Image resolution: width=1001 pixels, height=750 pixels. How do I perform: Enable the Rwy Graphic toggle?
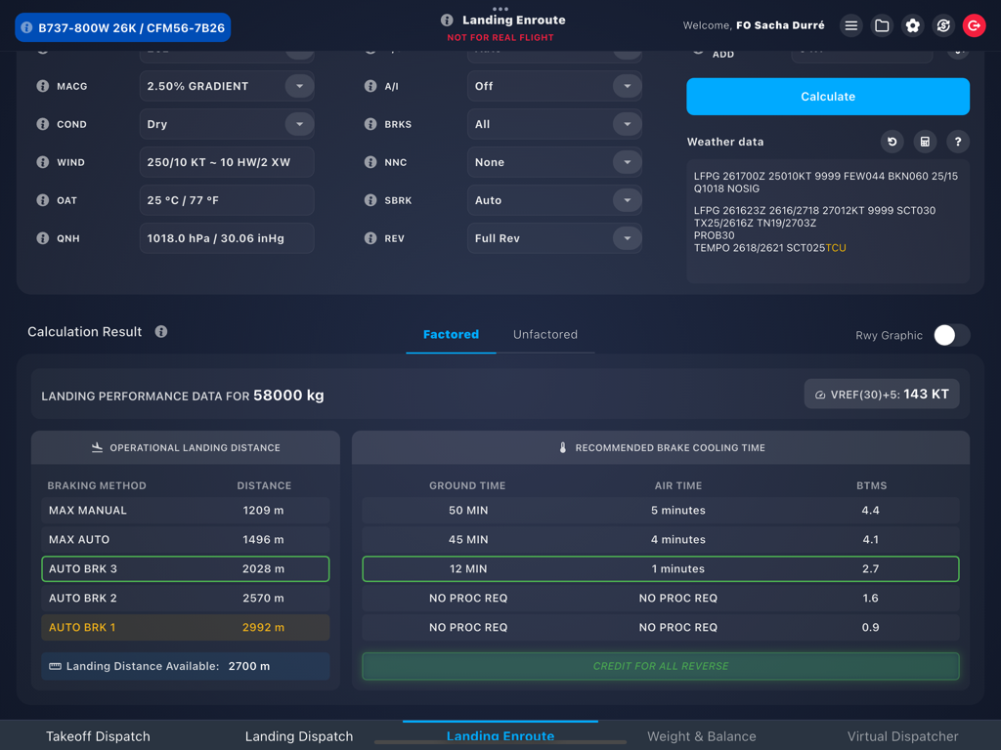[x=949, y=335]
